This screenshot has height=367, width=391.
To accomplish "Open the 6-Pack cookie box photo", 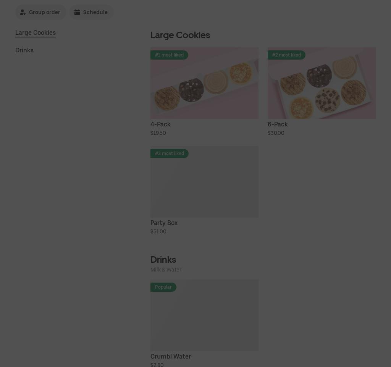I will click(x=322, y=83).
